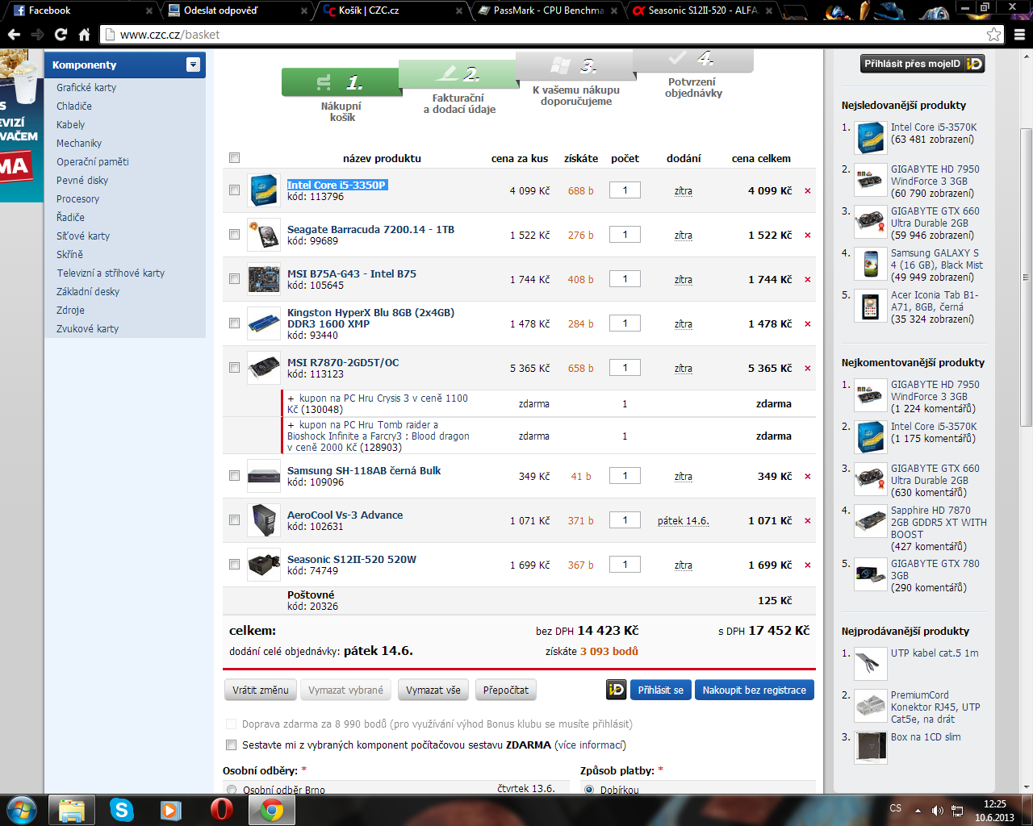1033x826 pixels.
Task: Remove MSI R7870-2GD5T/OC with the red X
Action: [x=808, y=369]
